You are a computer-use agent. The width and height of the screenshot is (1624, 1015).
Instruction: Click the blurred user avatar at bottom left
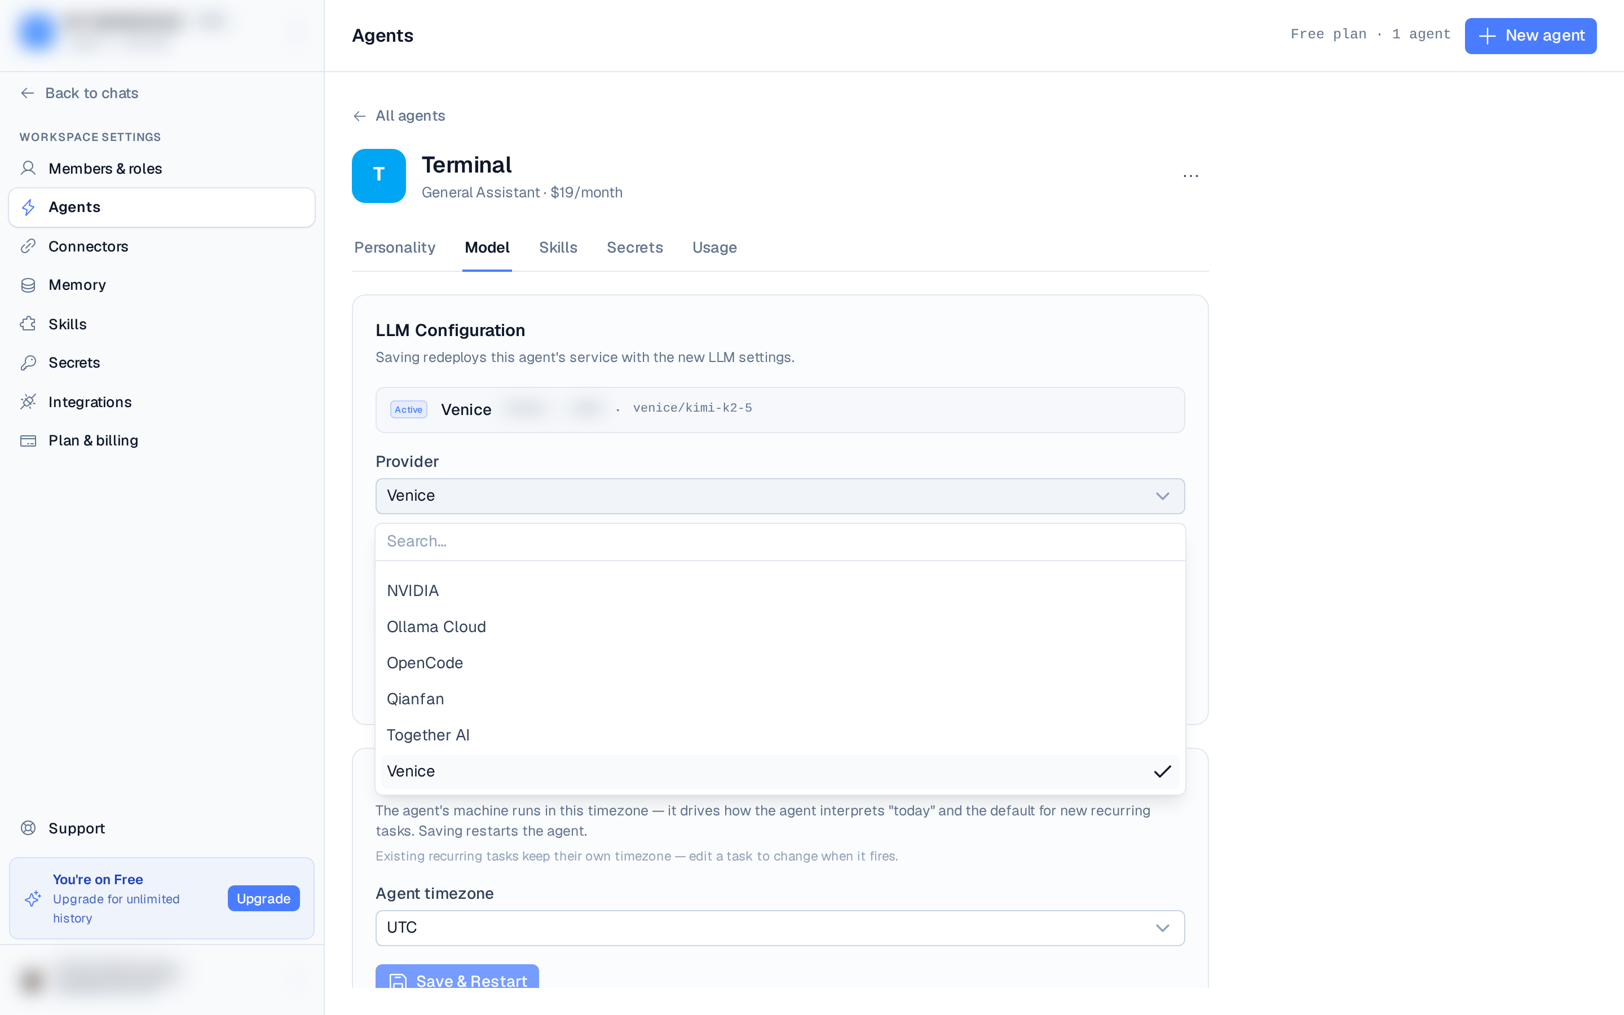coord(32,980)
